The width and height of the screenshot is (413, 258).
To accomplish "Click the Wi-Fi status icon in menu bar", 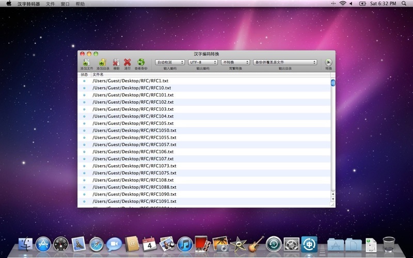I will pos(342,4).
